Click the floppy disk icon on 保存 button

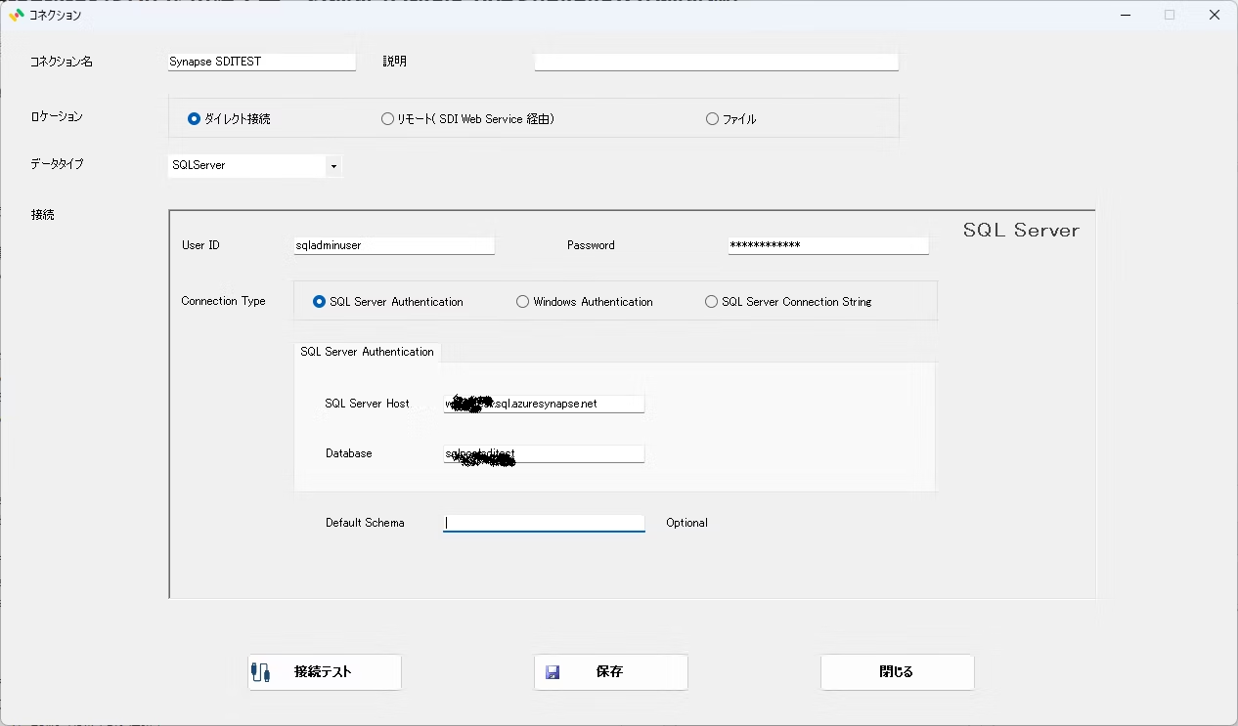(x=553, y=672)
